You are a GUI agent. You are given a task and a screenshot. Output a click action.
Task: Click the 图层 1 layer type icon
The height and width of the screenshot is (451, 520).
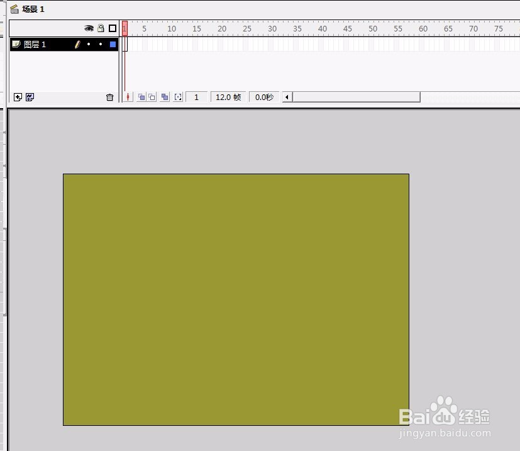16,44
